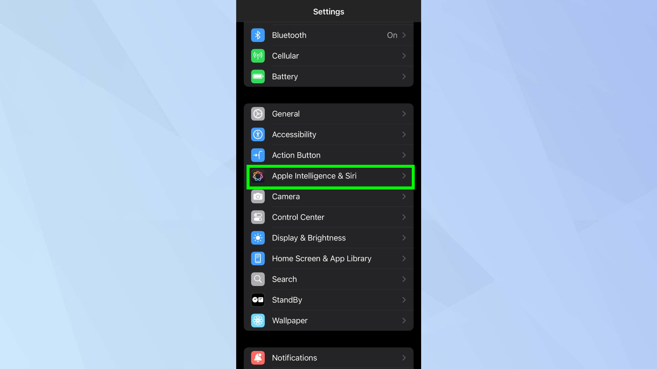This screenshot has width=657, height=369.
Task: Toggle StandBy mode setting
Action: 328,299
